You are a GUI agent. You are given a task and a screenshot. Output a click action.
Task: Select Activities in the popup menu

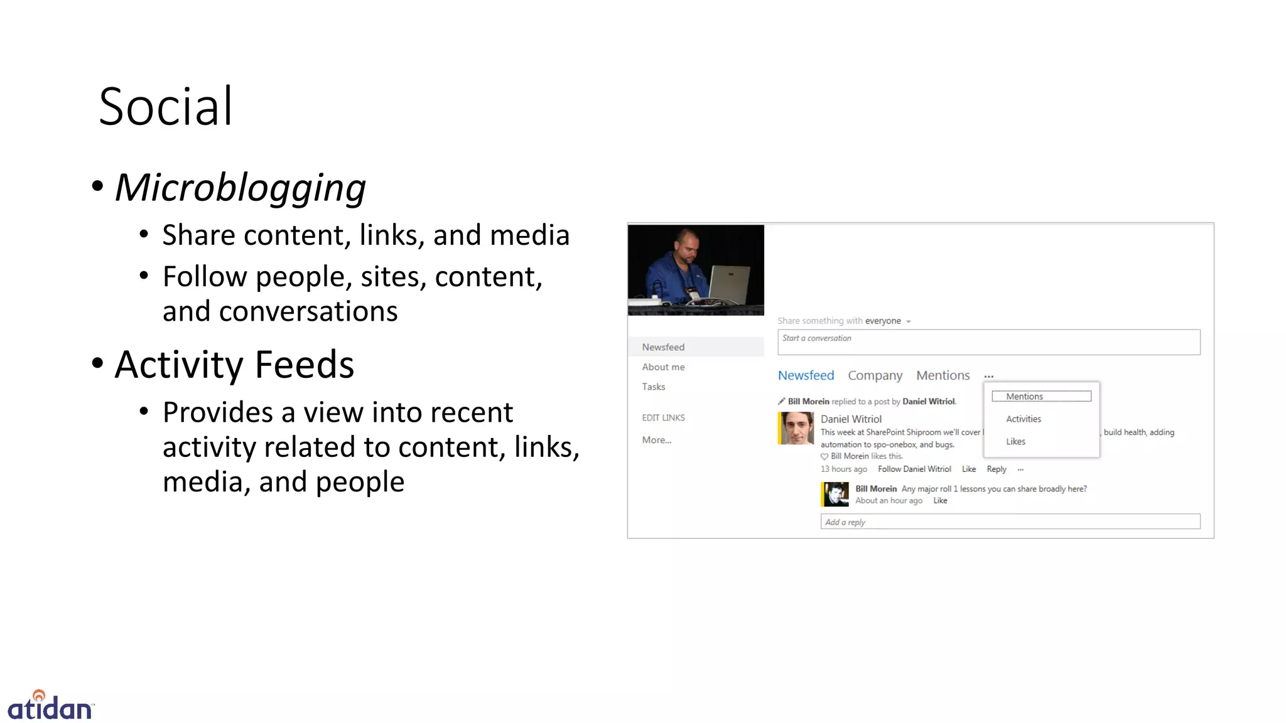(1023, 419)
